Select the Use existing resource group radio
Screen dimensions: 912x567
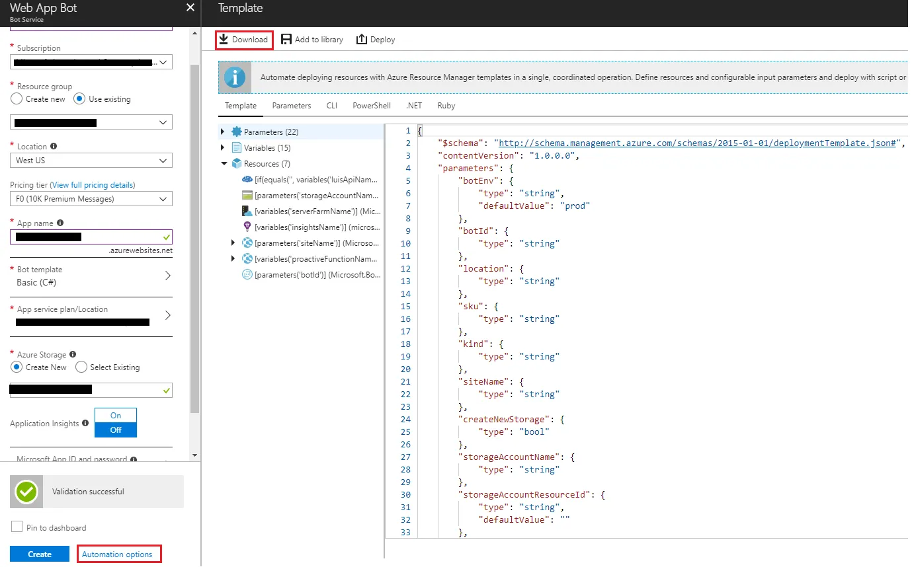[79, 99]
